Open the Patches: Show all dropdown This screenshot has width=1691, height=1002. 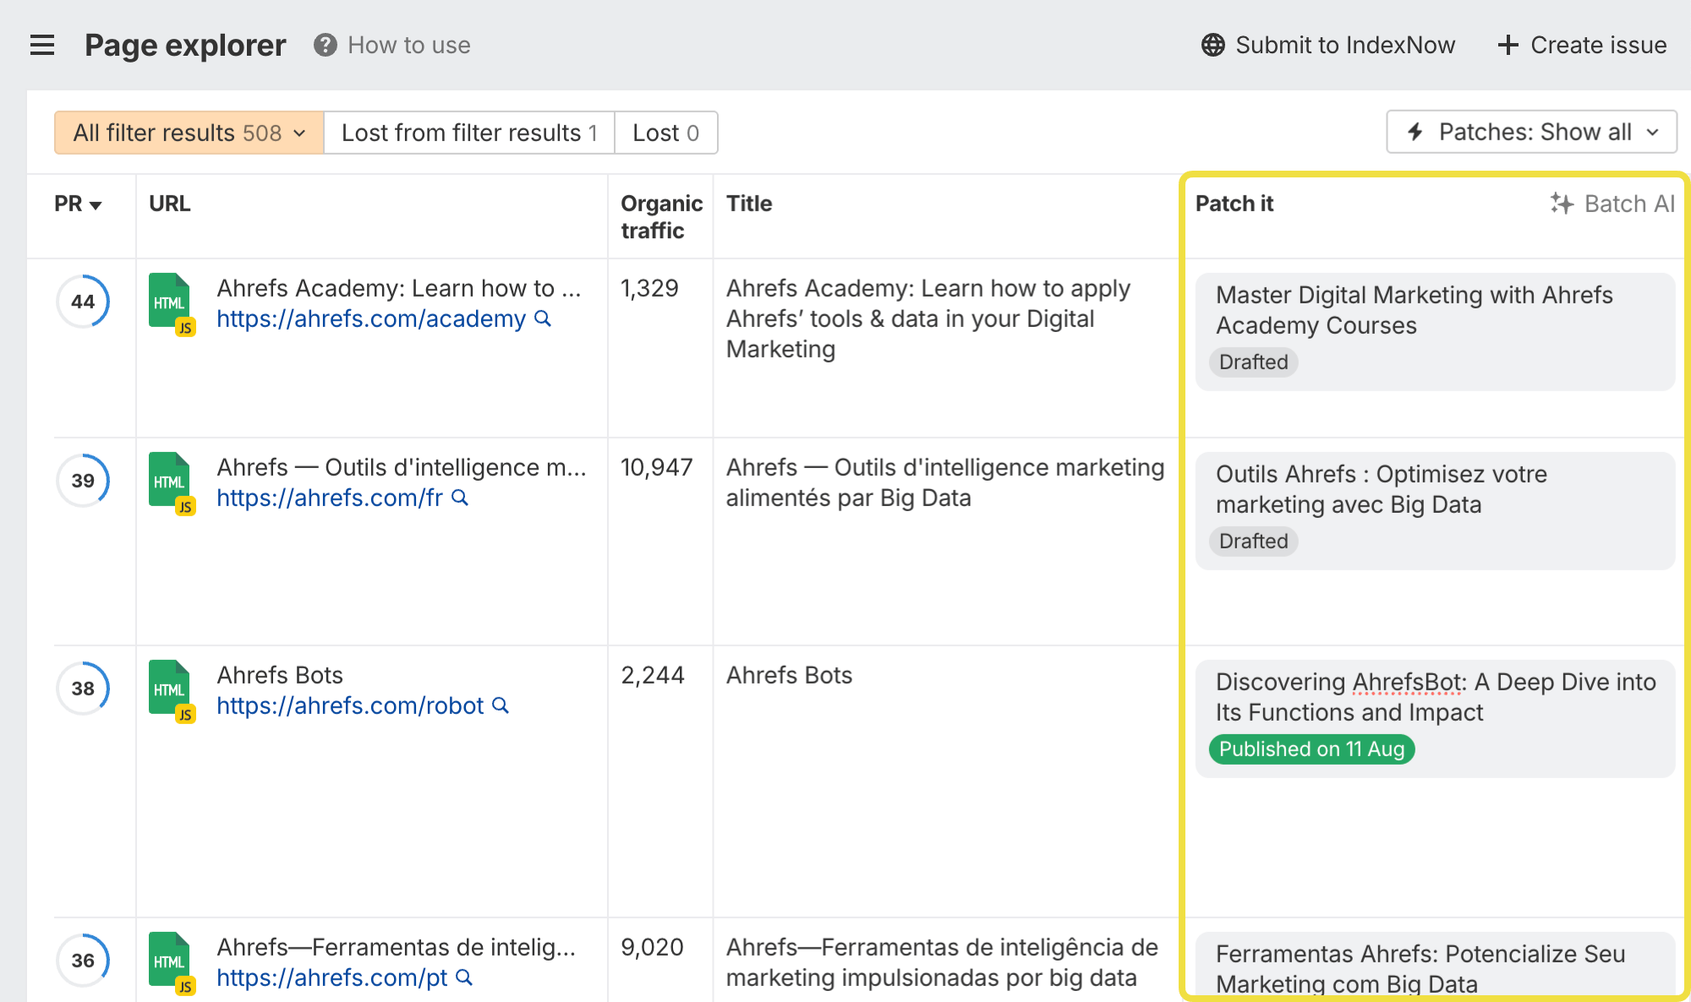tap(1531, 132)
